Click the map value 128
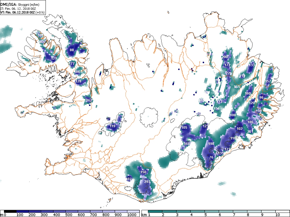Image resolution: width=290 pixels, height=217 pixels. [78, 81]
